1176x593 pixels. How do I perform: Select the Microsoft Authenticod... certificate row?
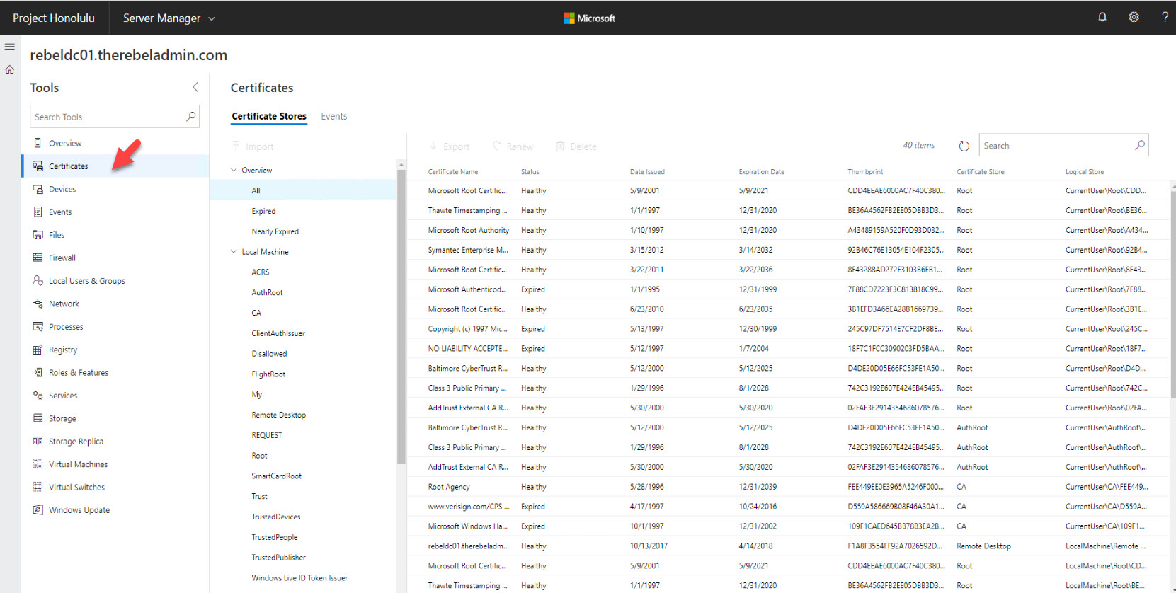pos(788,289)
